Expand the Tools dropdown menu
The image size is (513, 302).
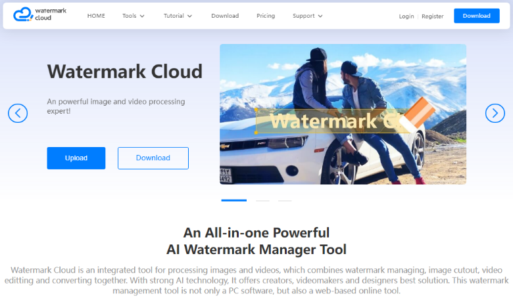click(133, 16)
